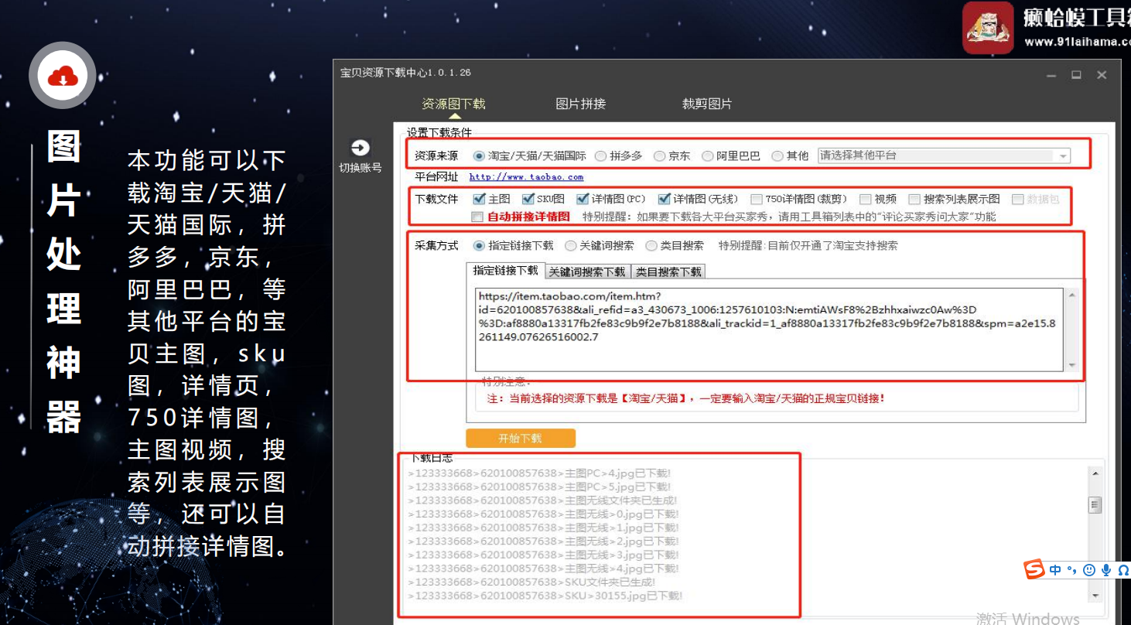Click the 切换账号 switch account icon
The width and height of the screenshot is (1131, 625).
pos(360,148)
